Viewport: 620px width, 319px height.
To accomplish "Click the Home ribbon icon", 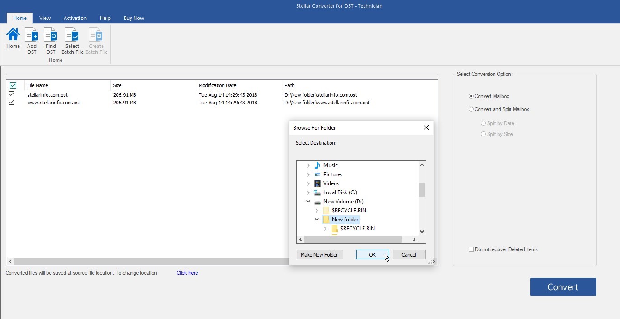I will (x=13, y=35).
